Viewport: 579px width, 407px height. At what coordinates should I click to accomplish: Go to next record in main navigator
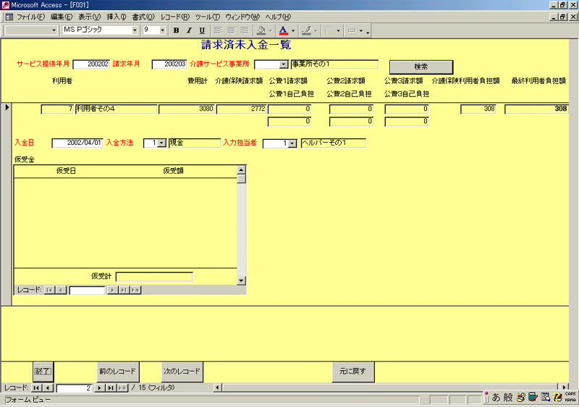(99, 387)
